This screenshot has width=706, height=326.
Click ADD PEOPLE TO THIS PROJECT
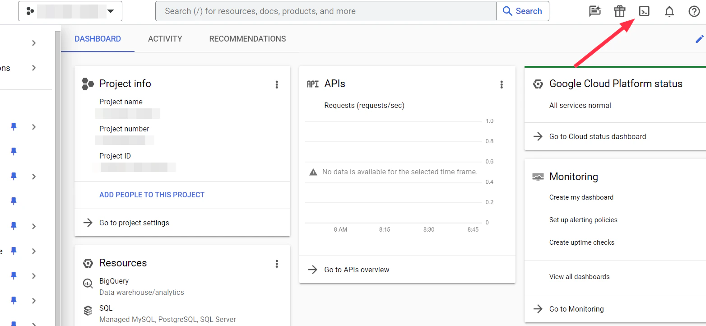pyautogui.click(x=152, y=195)
